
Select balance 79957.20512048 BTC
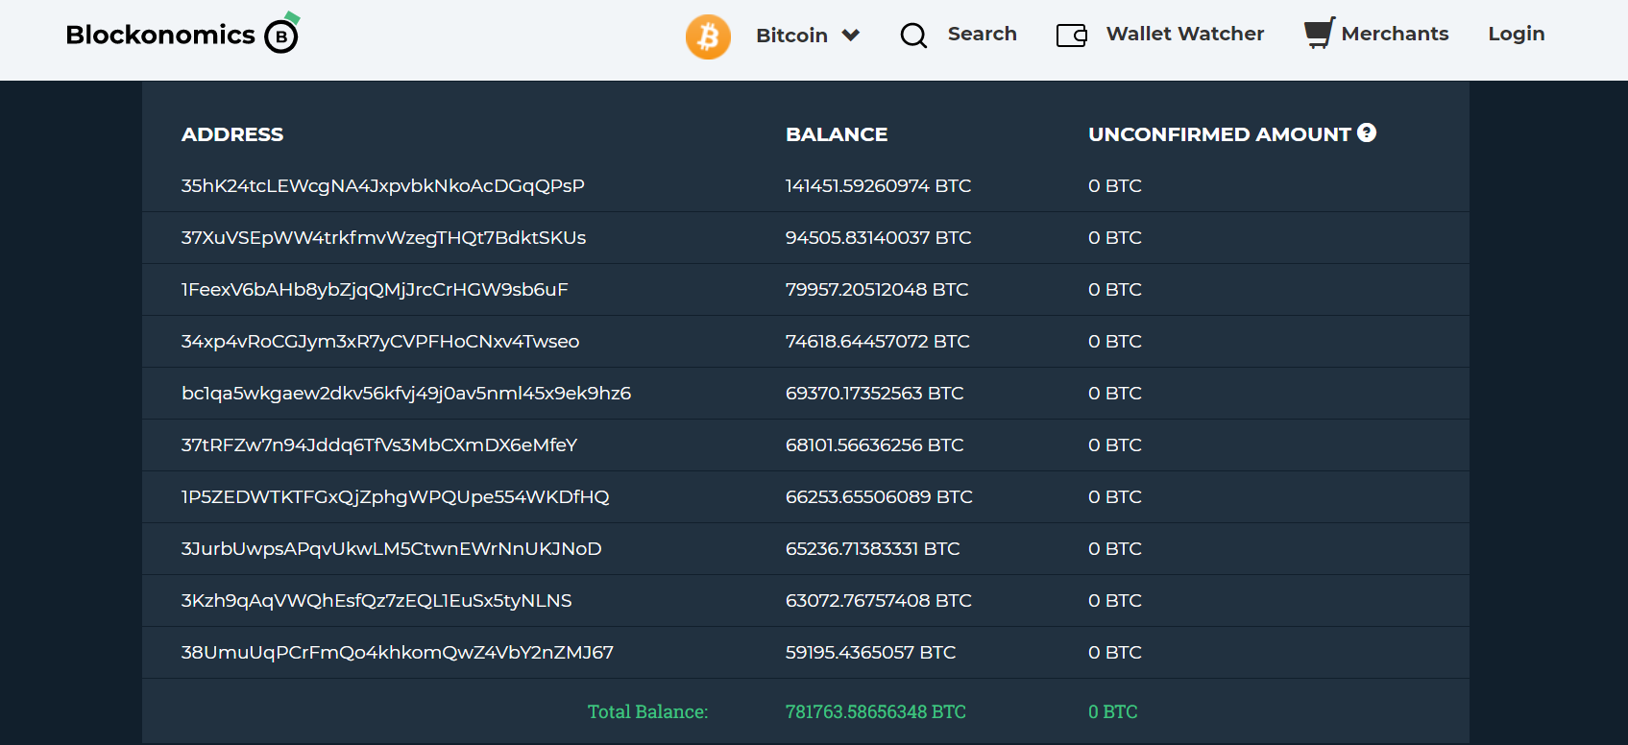pyautogui.click(x=877, y=289)
